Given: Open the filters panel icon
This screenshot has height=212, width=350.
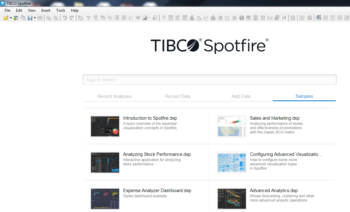Looking at the screenshot, I should (x=88, y=18).
